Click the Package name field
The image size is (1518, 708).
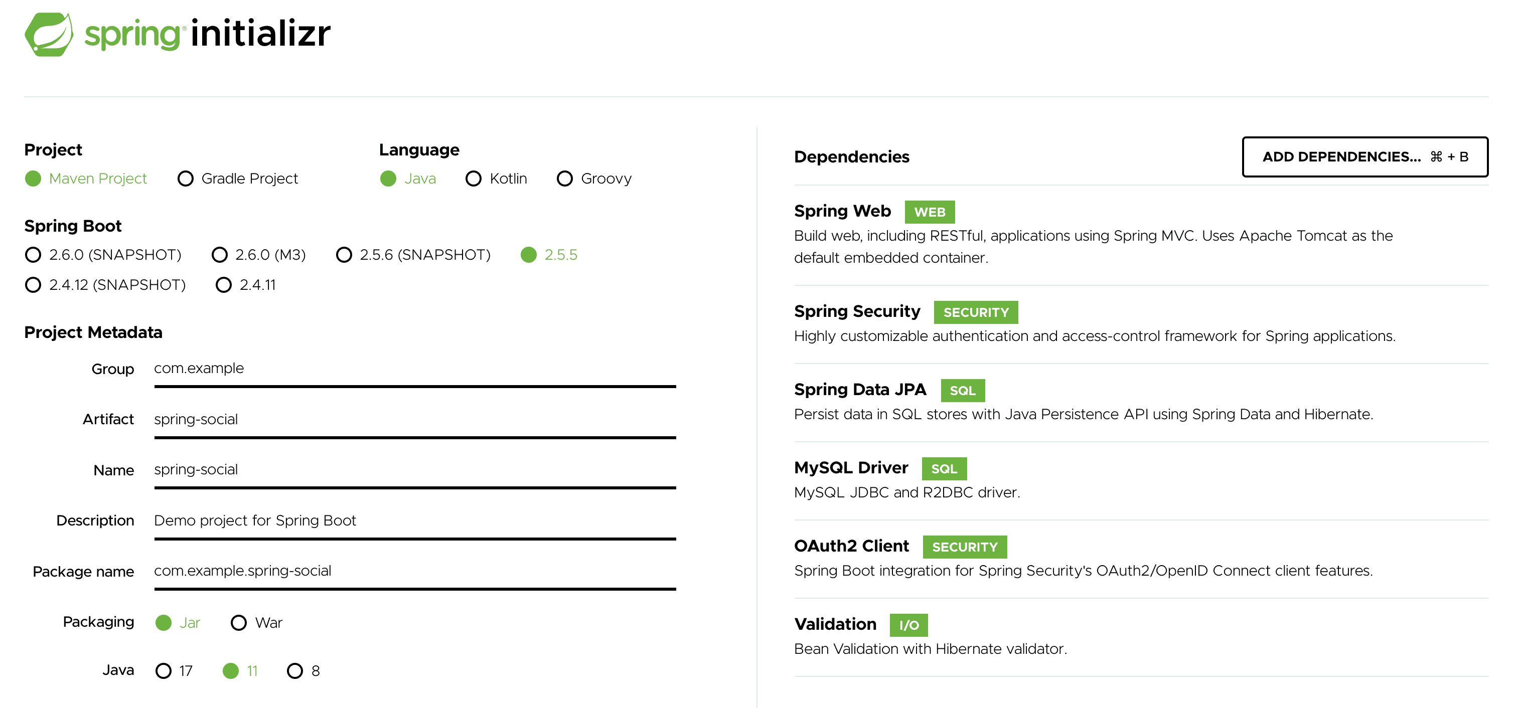[412, 570]
